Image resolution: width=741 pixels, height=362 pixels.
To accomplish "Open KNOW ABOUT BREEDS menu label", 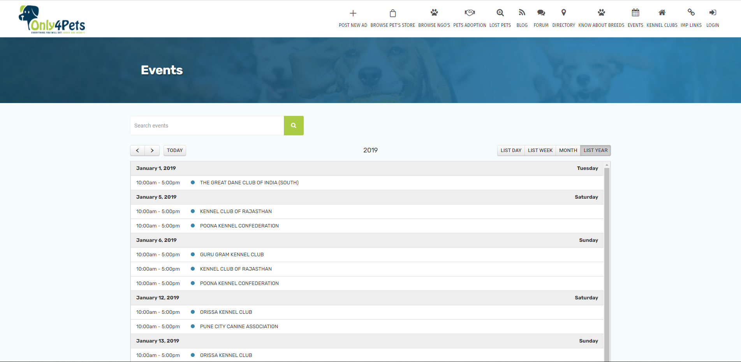I will coord(601,25).
